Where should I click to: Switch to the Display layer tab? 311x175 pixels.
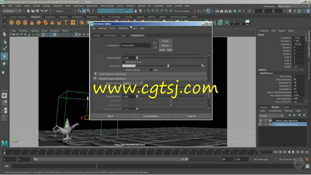point(264,107)
